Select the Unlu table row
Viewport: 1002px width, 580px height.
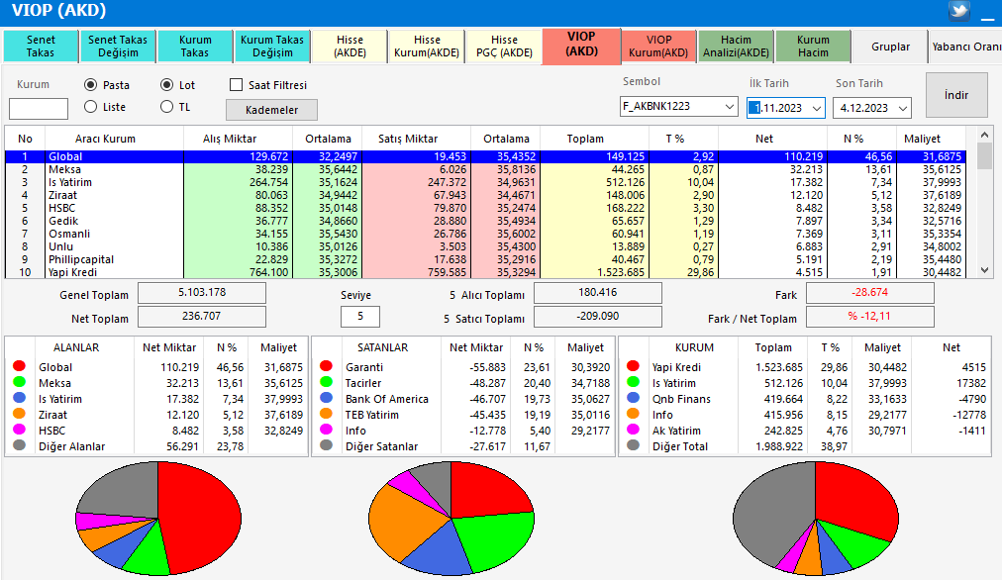pos(486,245)
